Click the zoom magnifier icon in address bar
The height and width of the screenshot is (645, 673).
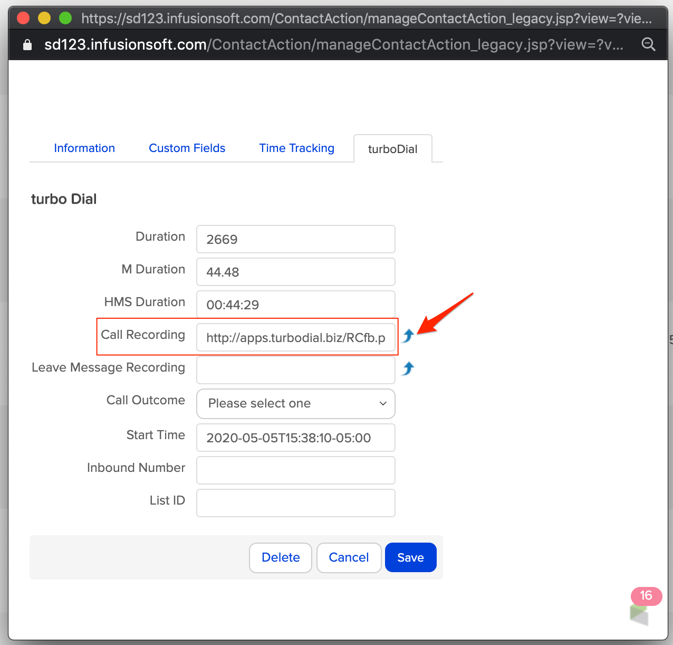click(x=648, y=44)
